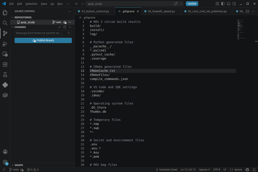Open the Source Control view

tap(5, 33)
